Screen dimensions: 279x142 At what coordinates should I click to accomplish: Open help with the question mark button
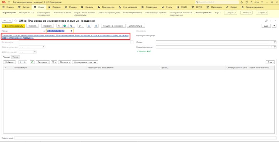point(274,26)
